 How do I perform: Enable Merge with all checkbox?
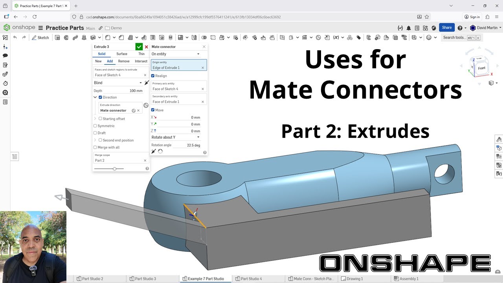pyautogui.click(x=95, y=147)
